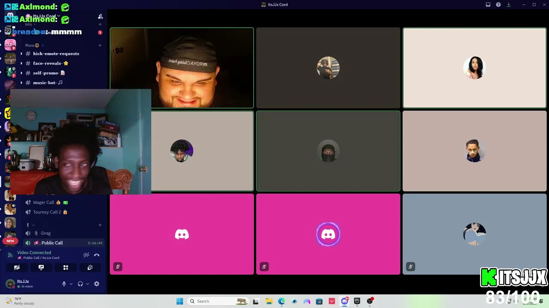The height and width of the screenshot is (308, 549).
Task: Add a channel to More category
Action: 100,45
